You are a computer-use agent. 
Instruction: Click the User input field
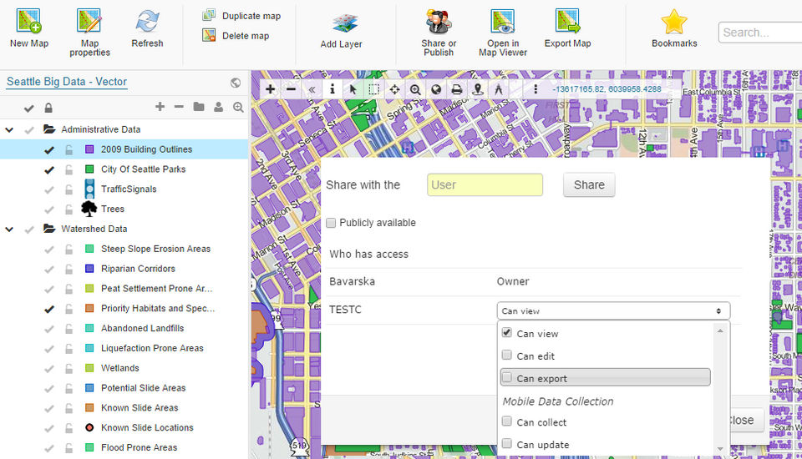coord(485,185)
